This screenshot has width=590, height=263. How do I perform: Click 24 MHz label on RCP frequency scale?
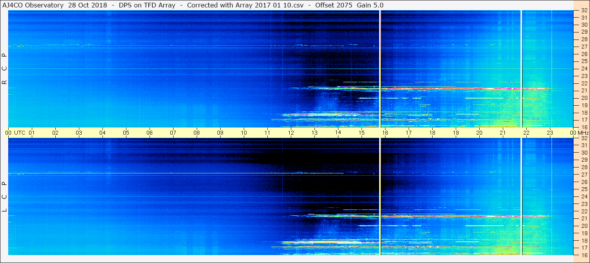tap(584, 68)
